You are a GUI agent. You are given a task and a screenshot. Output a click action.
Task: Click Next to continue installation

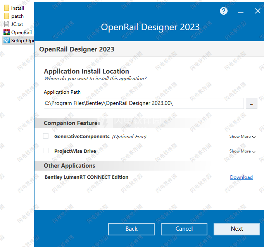237,229
